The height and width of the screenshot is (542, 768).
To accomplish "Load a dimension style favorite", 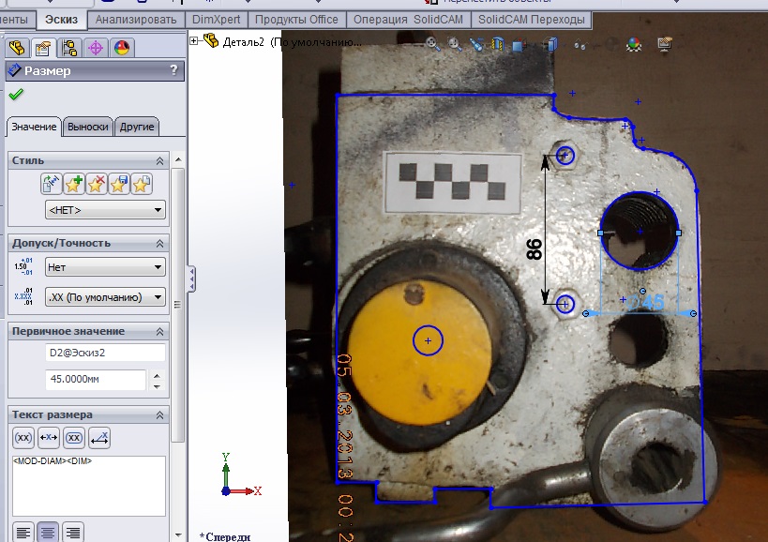I will tap(141, 184).
